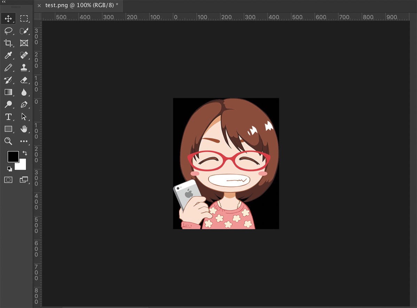Viewport: 417px width, 308px height.
Task: Click the ruler origin corner box
Action: pos(38,16)
